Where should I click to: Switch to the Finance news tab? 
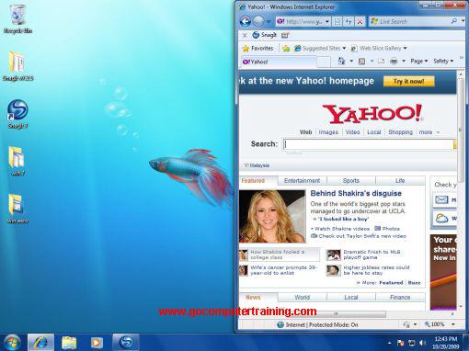400,298
